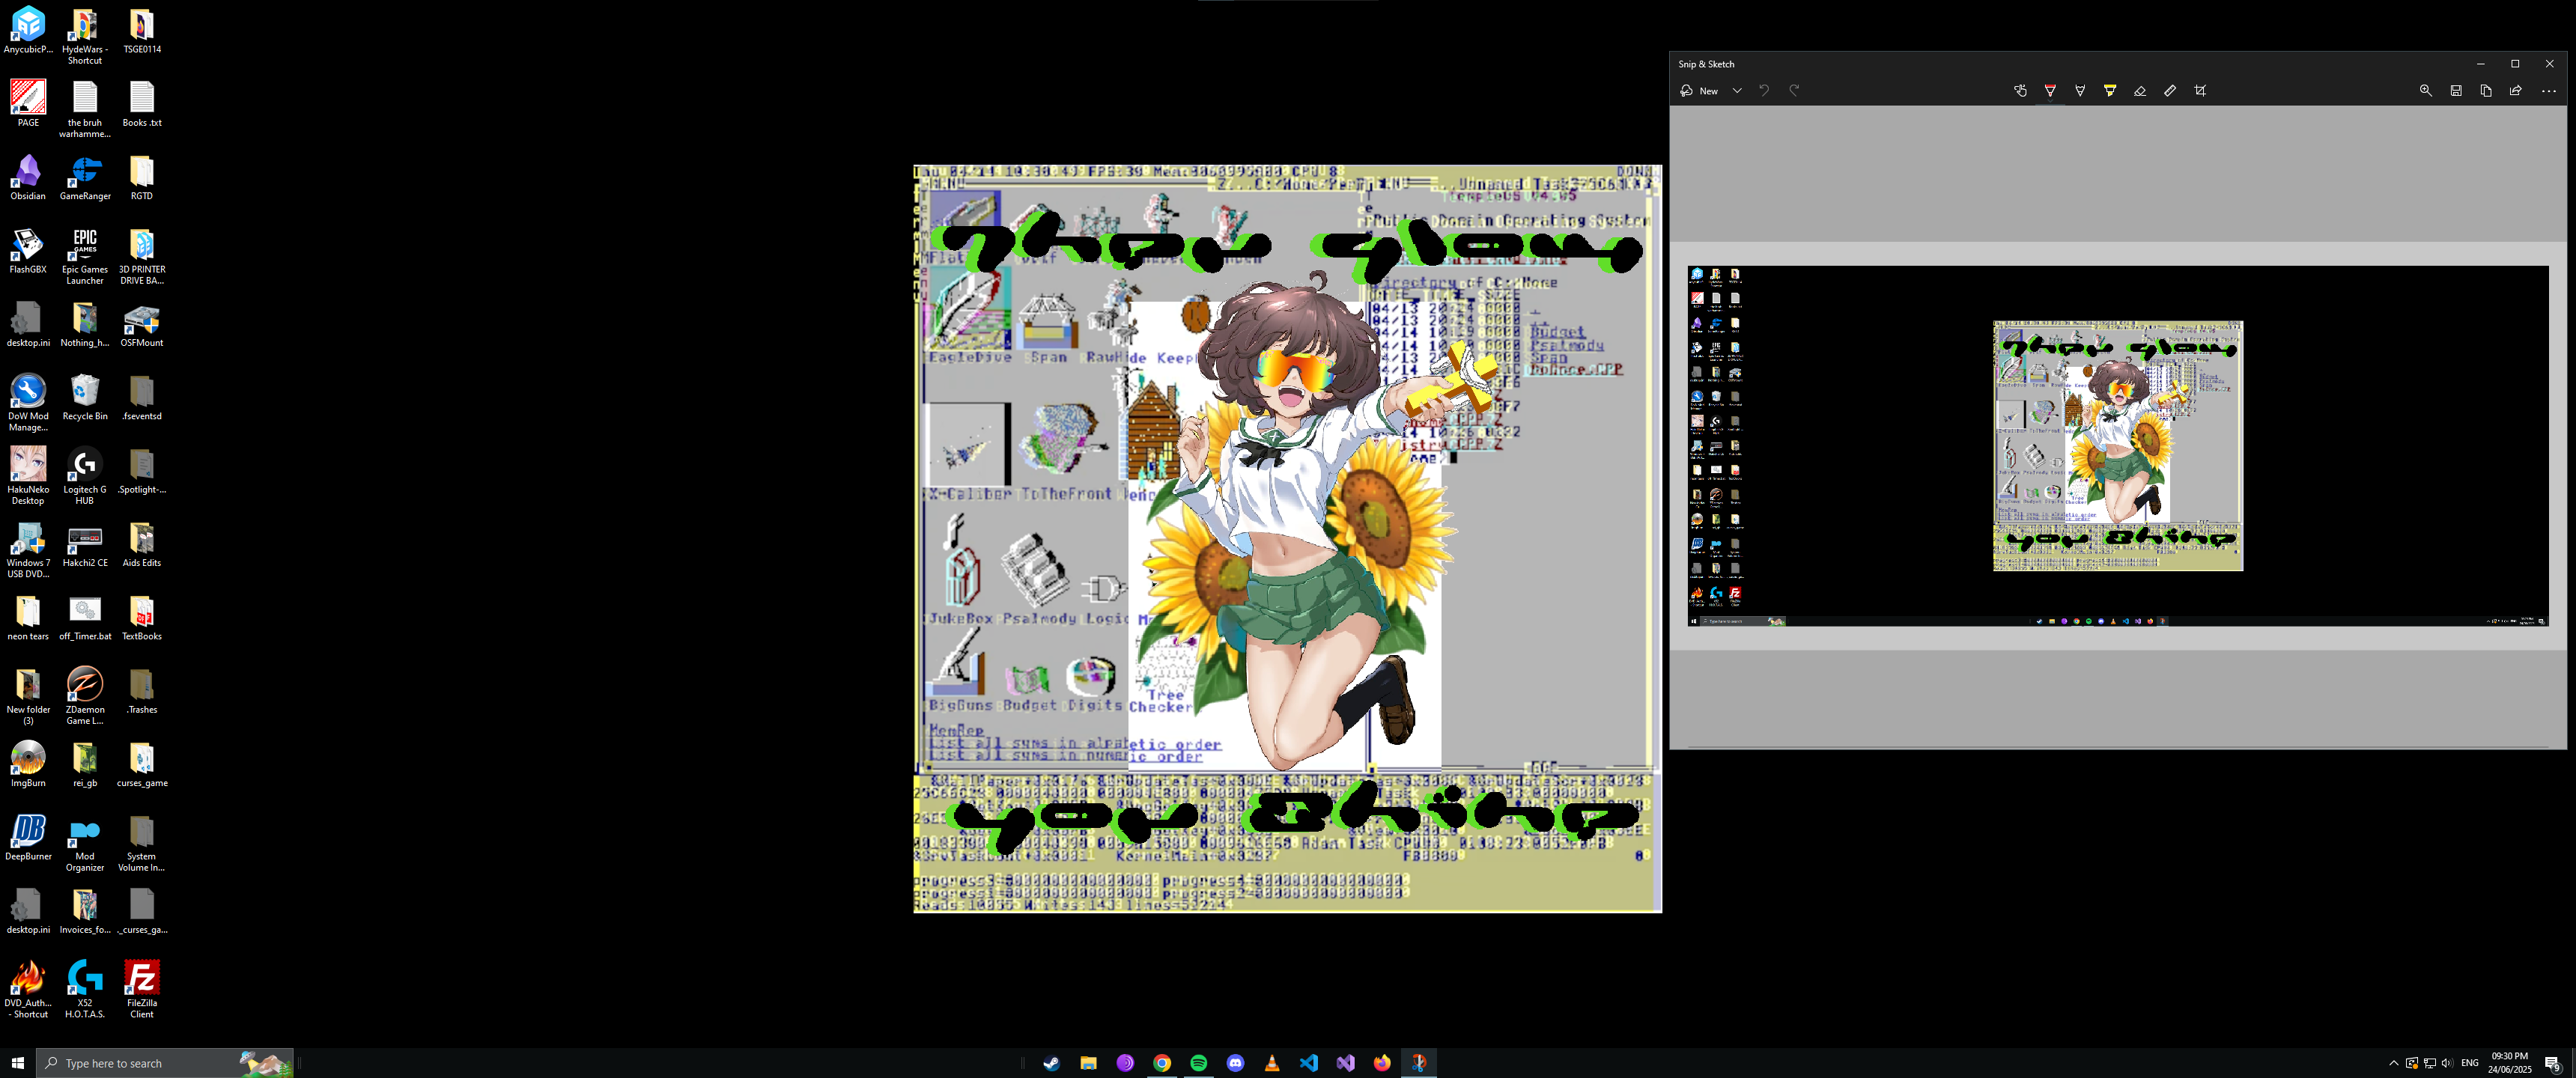
Task: Open Steam from the taskbar
Action: coord(1051,1063)
